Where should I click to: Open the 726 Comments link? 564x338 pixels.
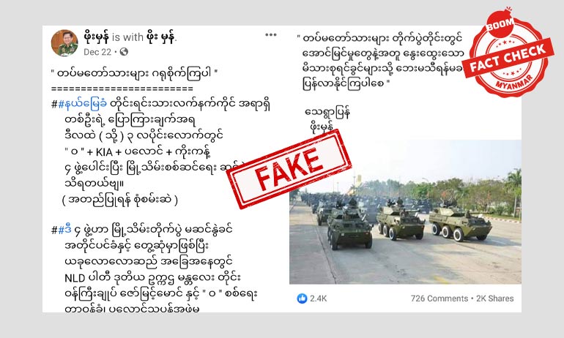pos(439,298)
